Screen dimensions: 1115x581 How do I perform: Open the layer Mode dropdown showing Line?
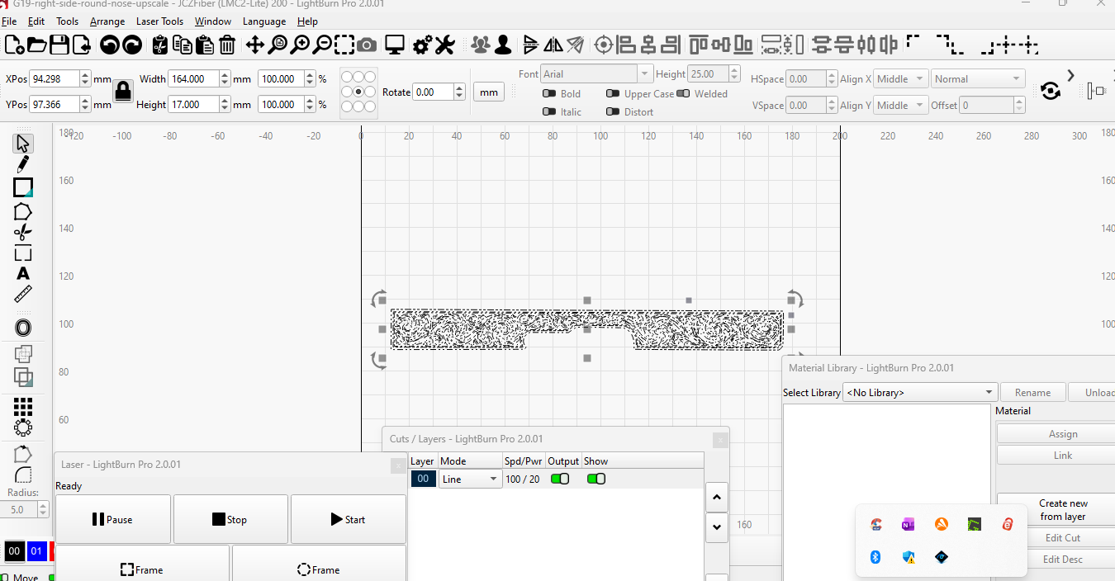click(470, 479)
